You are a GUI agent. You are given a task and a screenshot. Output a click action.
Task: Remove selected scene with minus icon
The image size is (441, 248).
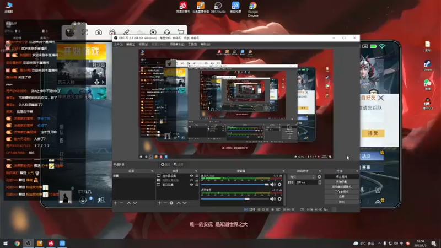[121, 203]
